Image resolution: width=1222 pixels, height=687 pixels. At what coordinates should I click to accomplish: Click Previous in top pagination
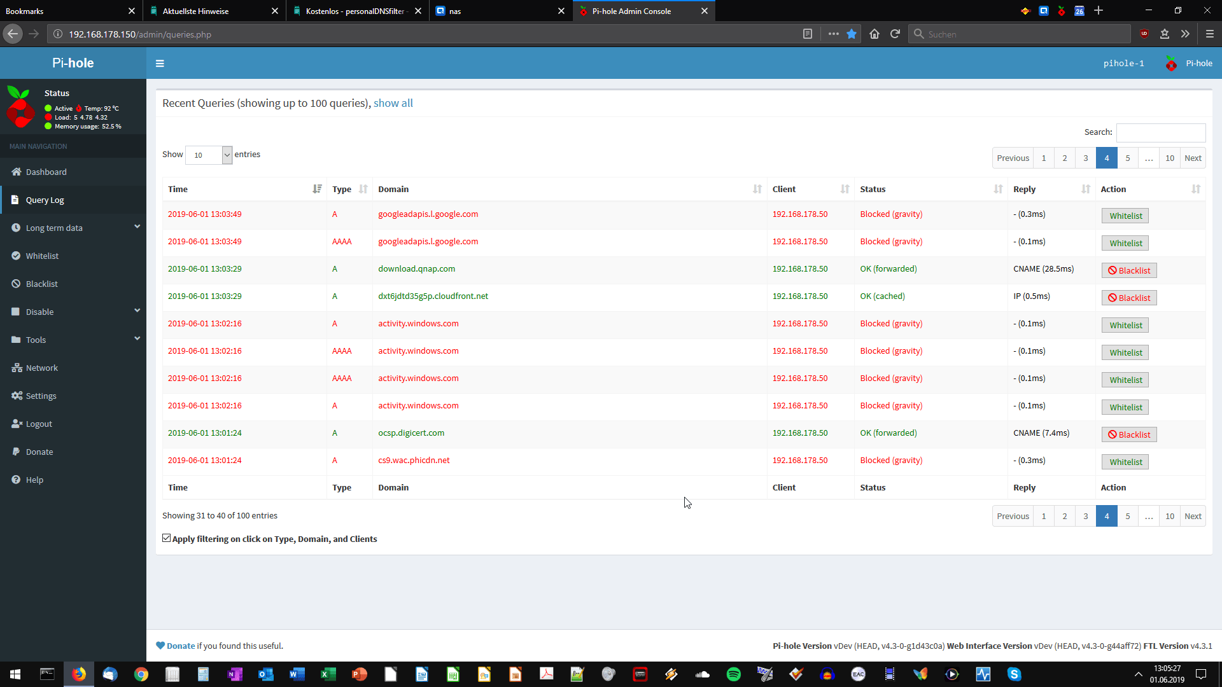click(1013, 158)
